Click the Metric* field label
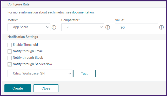The image size is (167, 96). [x=13, y=20]
